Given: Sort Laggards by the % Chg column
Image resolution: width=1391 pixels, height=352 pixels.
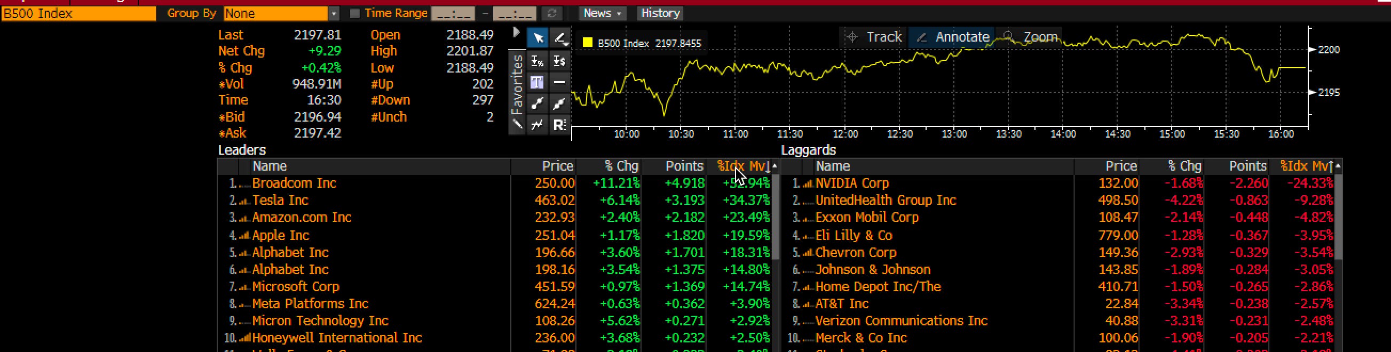Looking at the screenshot, I should pyautogui.click(x=1172, y=166).
